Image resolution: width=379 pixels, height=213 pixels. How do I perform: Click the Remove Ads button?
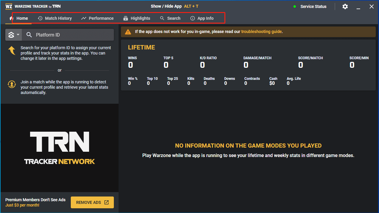pyautogui.click(x=92, y=202)
